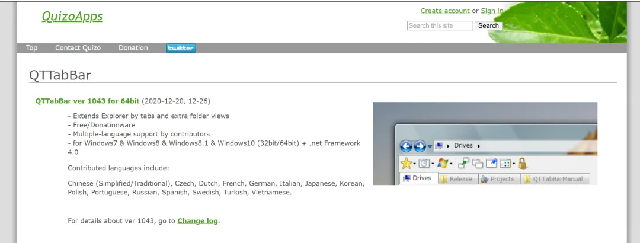Click the Sign in link
The width and height of the screenshot is (640, 243).
(492, 11)
